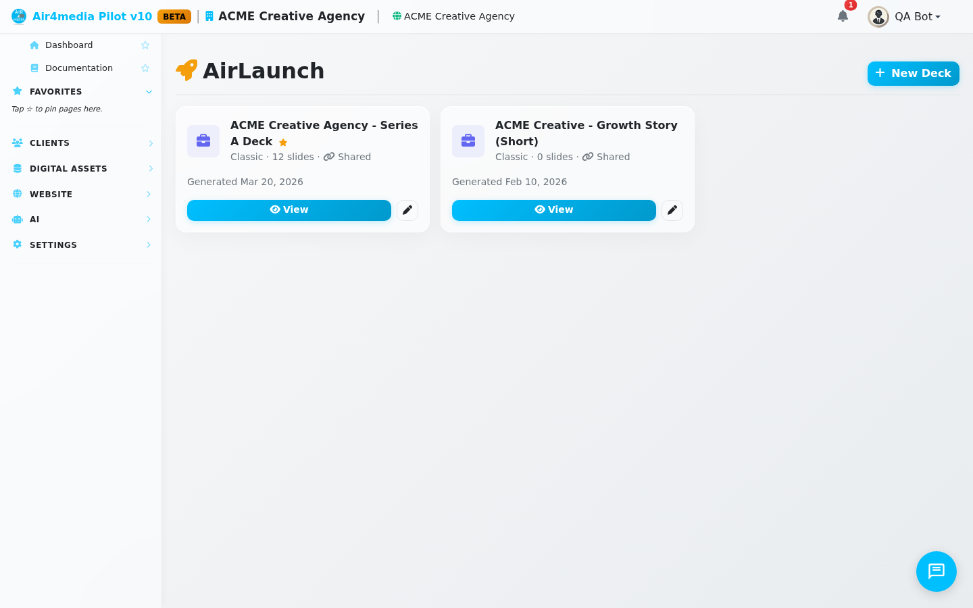Click the Settings gear icon
Viewport: 973px width, 608px height.
tap(18, 245)
